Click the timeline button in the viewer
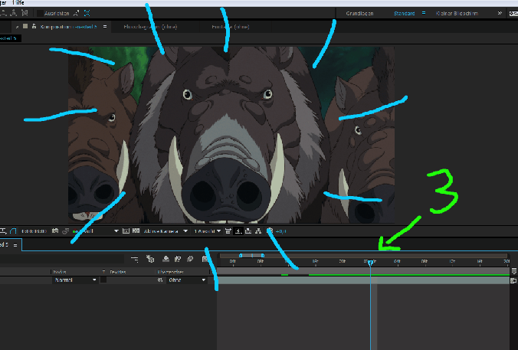The image size is (518, 350). (248, 231)
